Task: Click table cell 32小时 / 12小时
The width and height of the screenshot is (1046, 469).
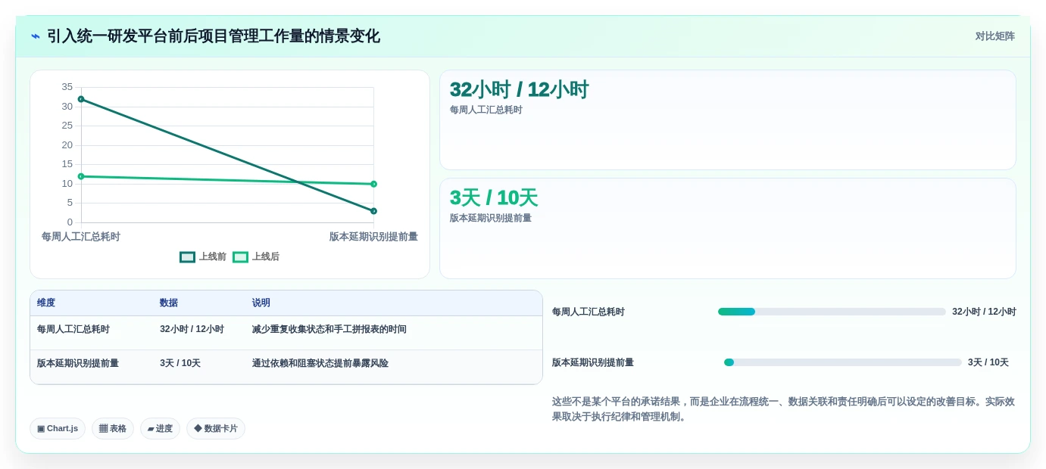Action: click(192, 330)
